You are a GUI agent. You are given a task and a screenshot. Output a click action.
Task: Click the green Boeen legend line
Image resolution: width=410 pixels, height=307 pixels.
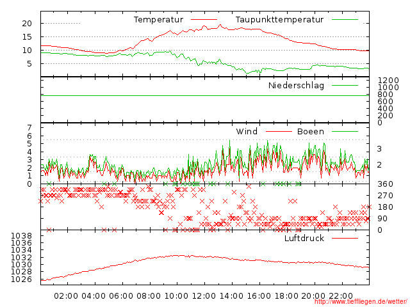345,132
